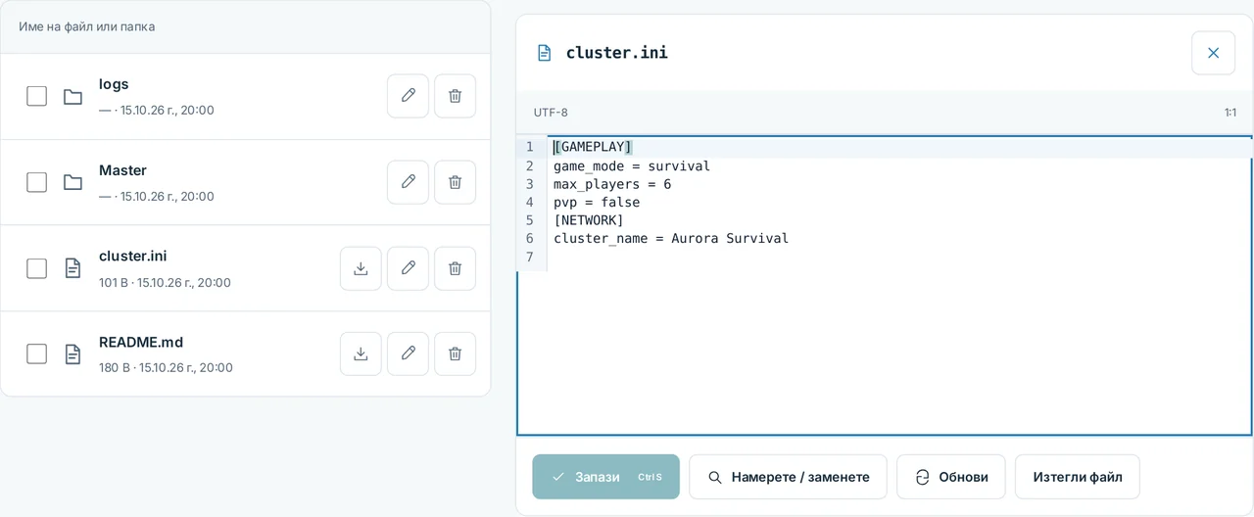Click the Master folder icon
Screen dimensions: 1254x517
click(72, 182)
